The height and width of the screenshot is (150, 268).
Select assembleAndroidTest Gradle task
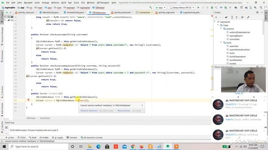(240, 50)
